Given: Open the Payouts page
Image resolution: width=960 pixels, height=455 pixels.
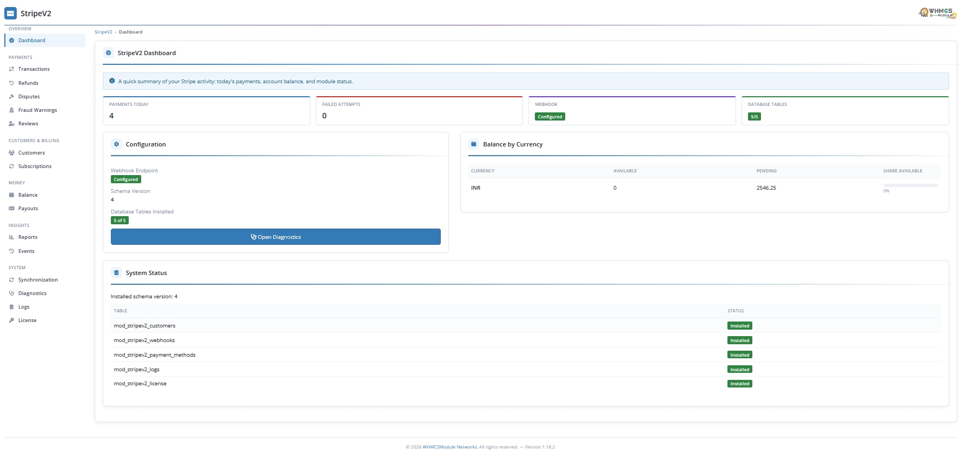Looking at the screenshot, I should coord(45,209).
